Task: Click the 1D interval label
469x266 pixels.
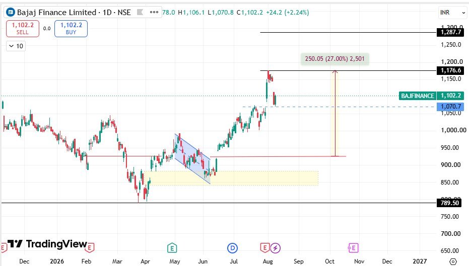Action: tap(107, 12)
